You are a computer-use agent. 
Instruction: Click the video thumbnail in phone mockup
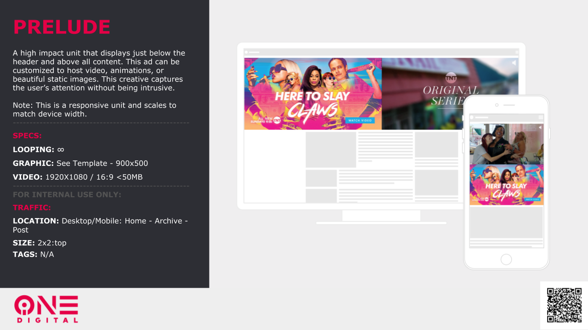pyautogui.click(x=506, y=144)
